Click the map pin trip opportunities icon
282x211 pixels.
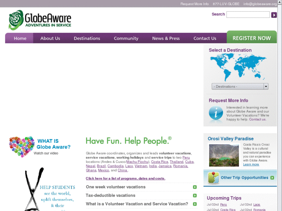click(x=213, y=178)
